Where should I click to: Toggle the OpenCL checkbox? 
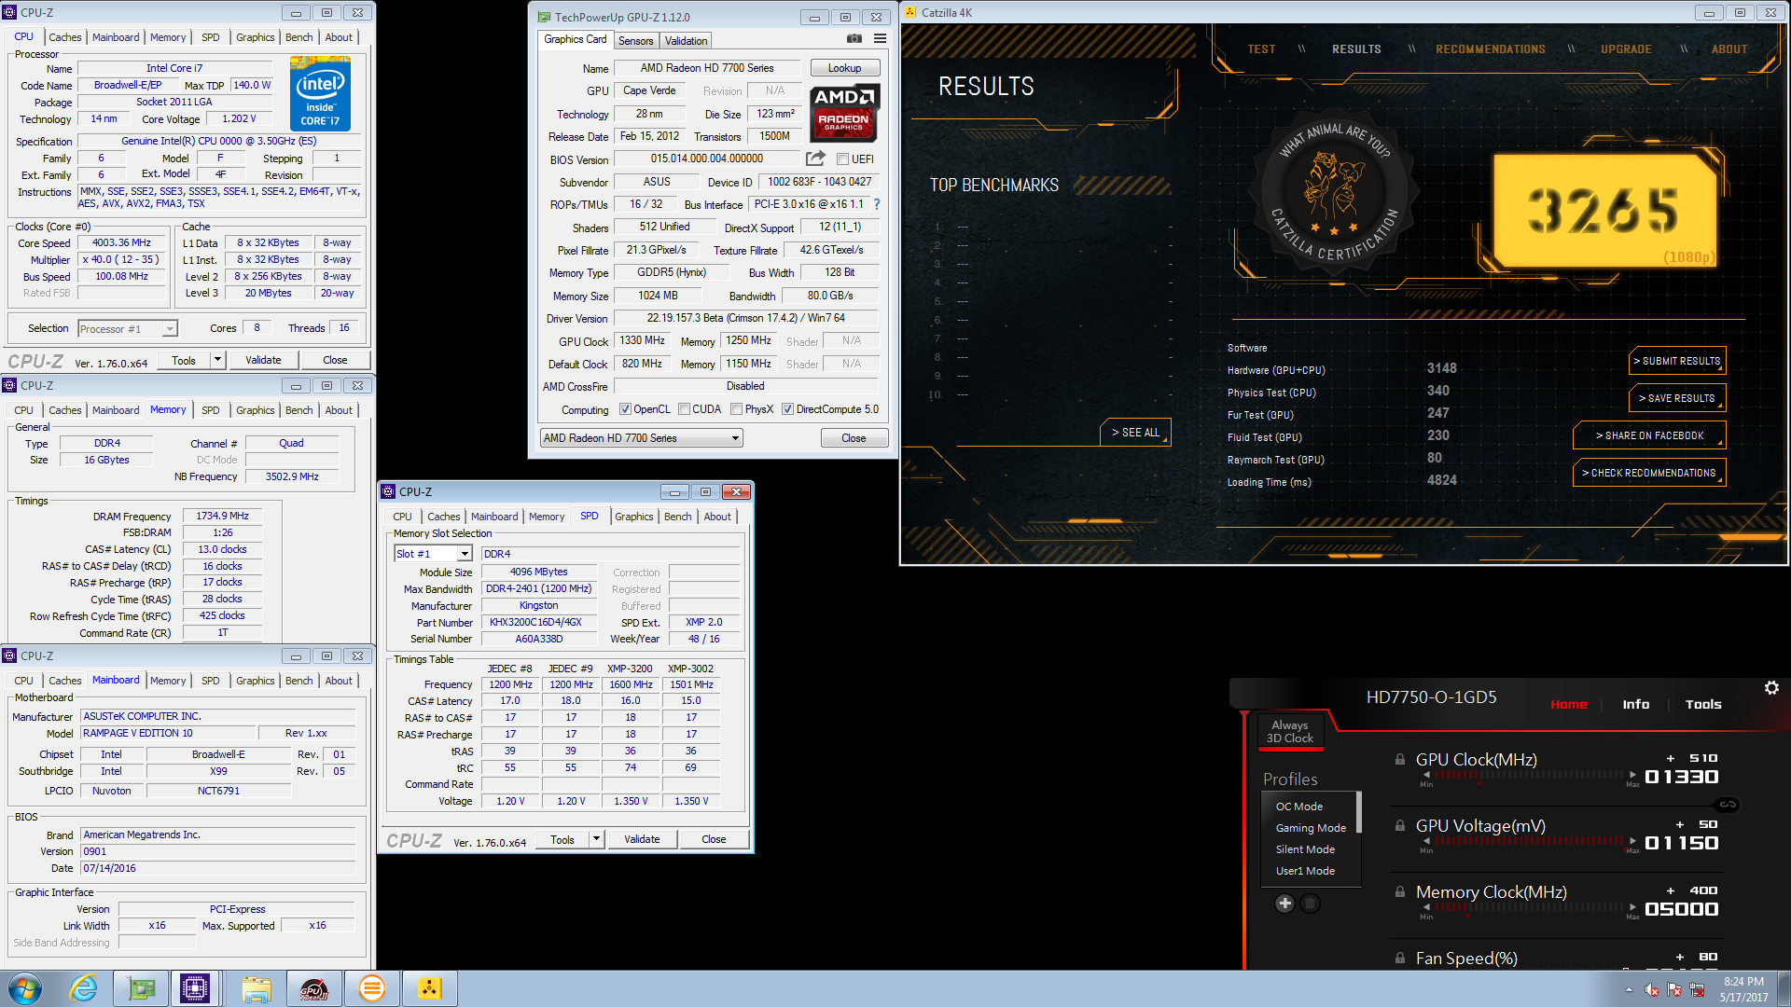click(626, 409)
